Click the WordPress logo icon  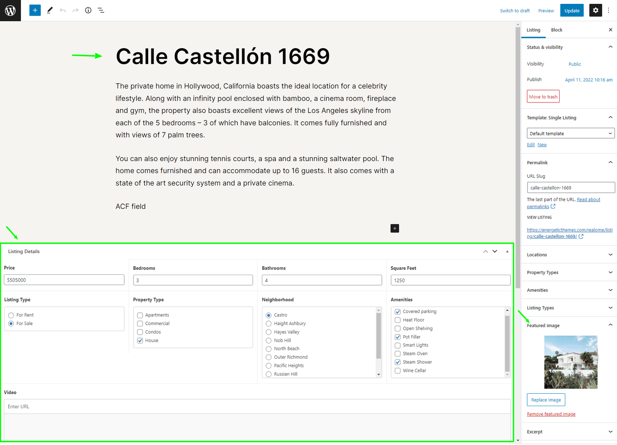click(10, 10)
